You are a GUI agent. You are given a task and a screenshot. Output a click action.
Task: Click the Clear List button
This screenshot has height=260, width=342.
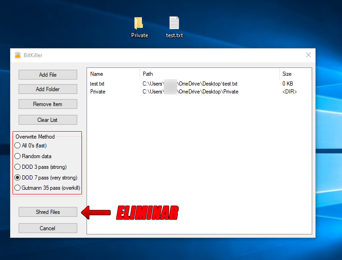(x=48, y=120)
